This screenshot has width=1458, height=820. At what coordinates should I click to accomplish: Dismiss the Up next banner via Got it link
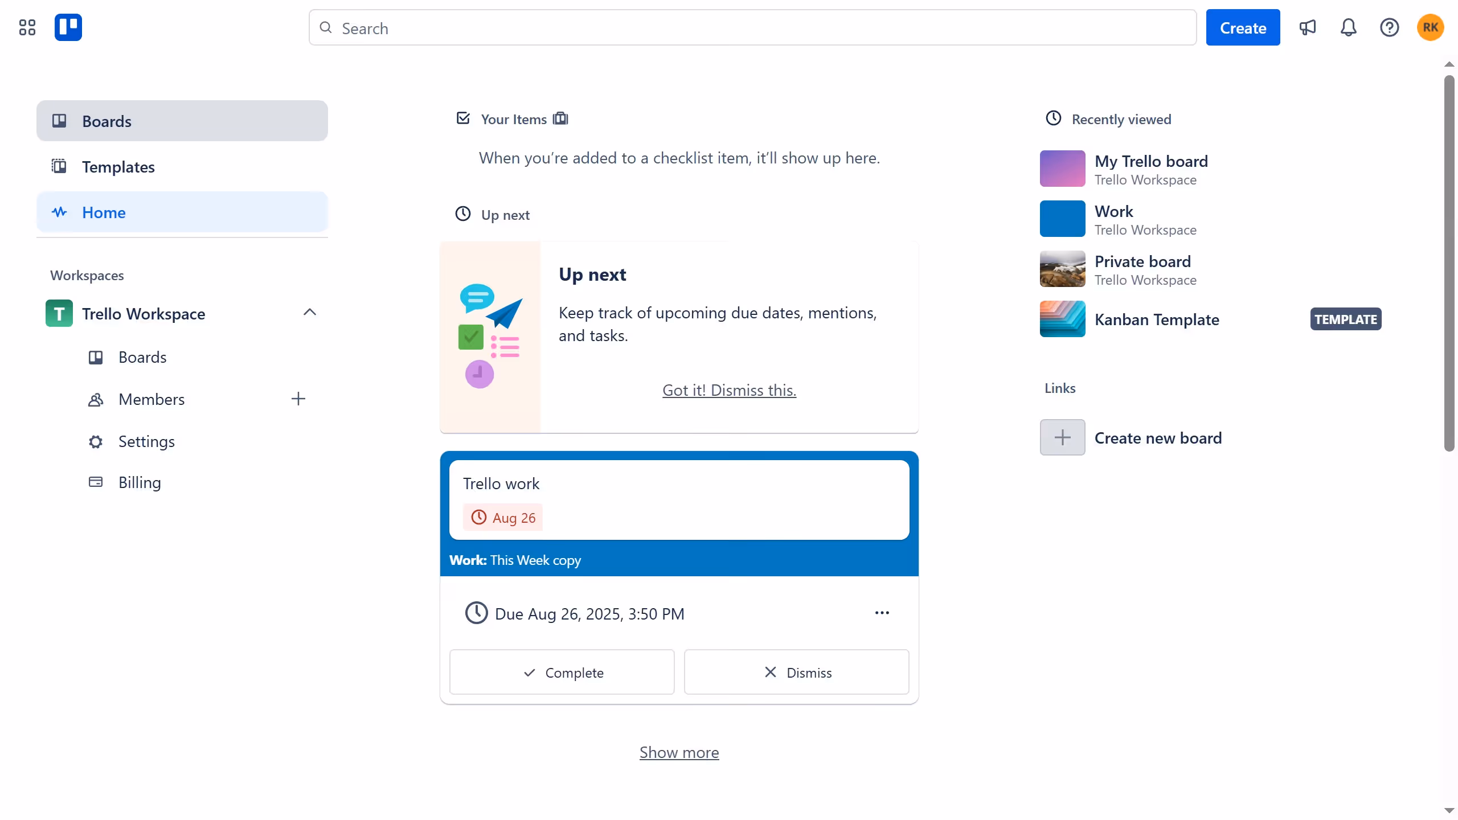729,389
